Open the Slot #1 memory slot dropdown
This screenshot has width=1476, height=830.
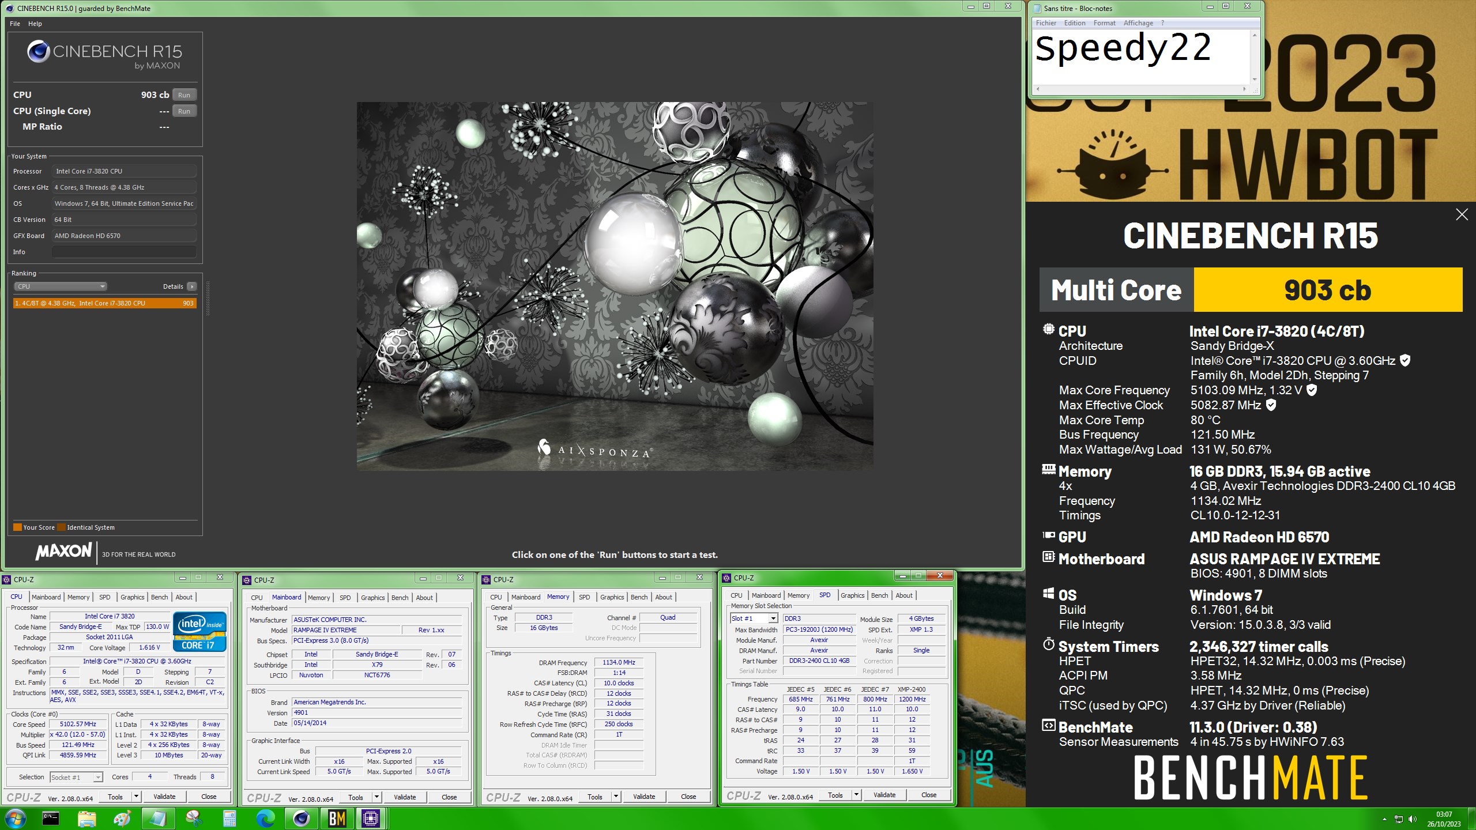click(x=754, y=618)
